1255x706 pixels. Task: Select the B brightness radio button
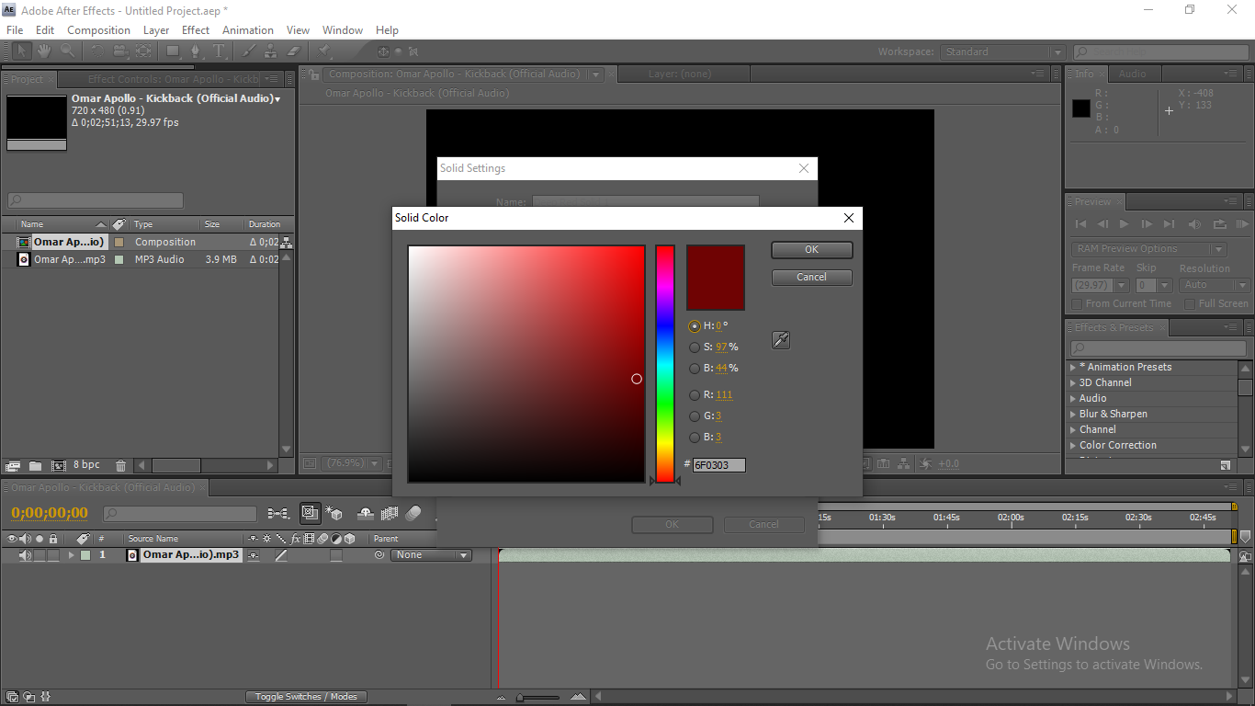pos(695,369)
